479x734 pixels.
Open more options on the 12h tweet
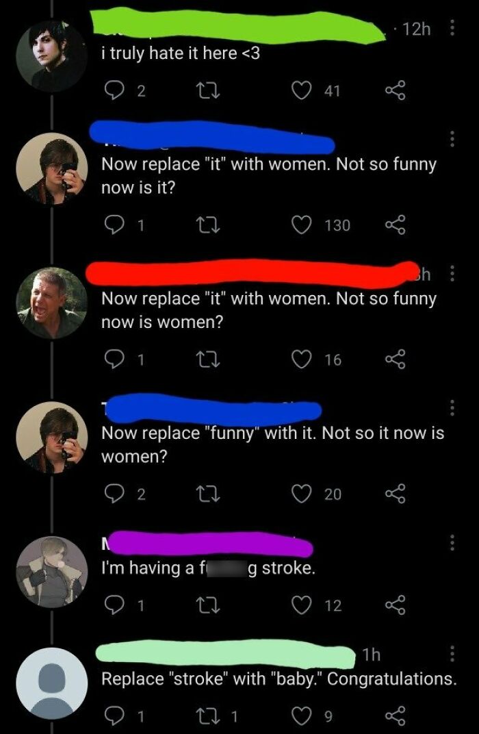[x=451, y=29]
